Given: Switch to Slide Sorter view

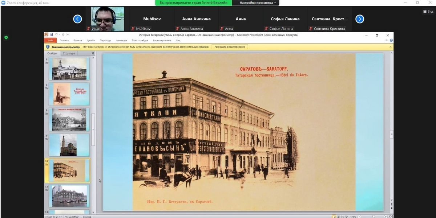Looking at the screenshot, I should [x=339, y=217].
